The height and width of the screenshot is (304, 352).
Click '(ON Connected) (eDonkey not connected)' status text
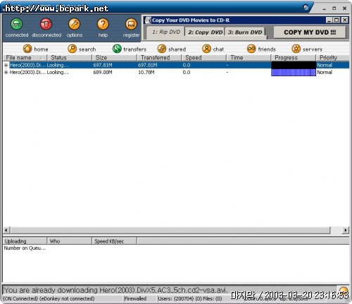click(x=49, y=298)
